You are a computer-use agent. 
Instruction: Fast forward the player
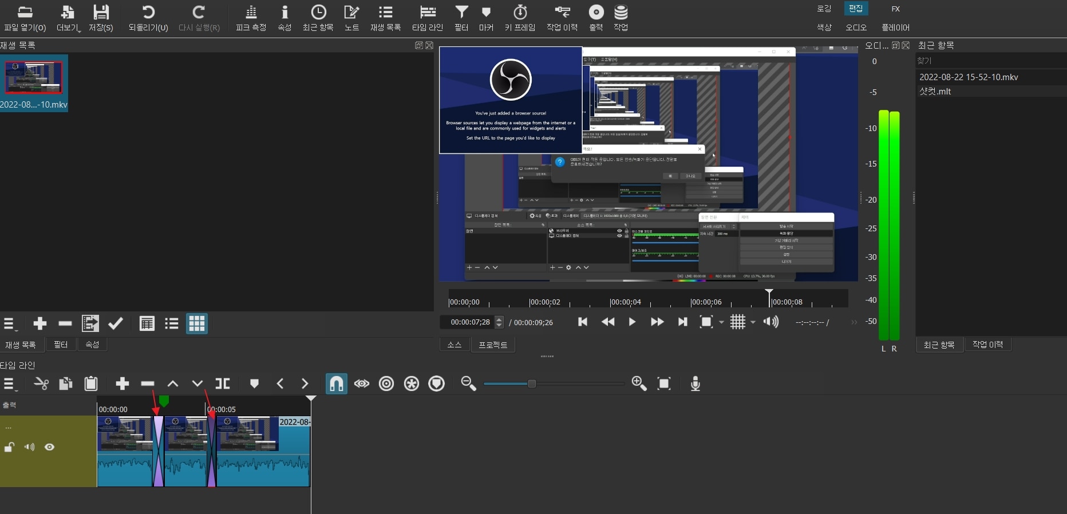pos(657,322)
